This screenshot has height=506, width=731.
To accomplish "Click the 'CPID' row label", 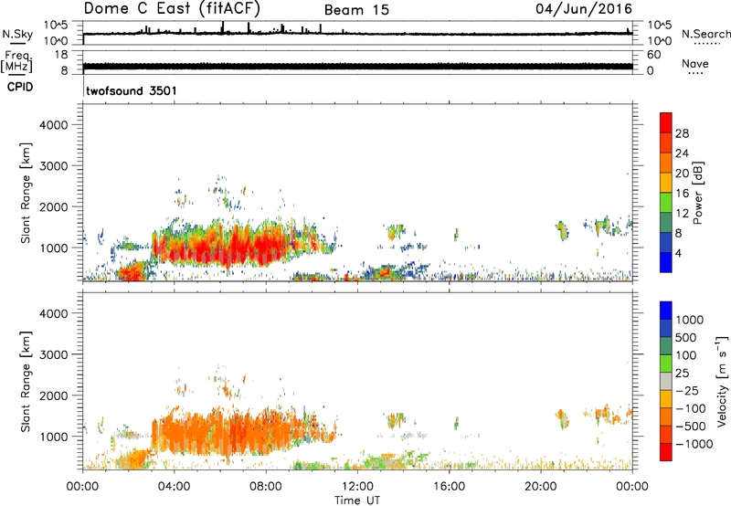I will pos(20,87).
